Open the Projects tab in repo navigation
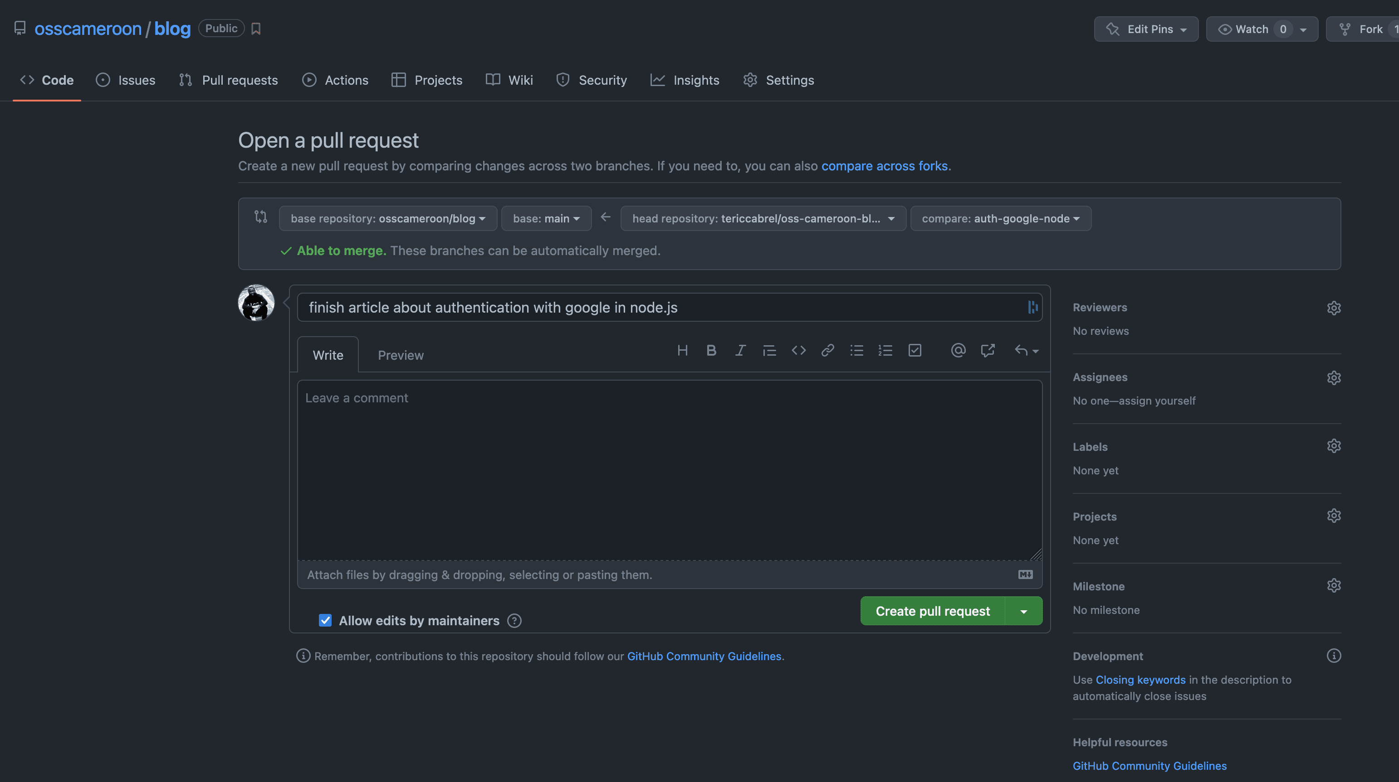 (427, 80)
